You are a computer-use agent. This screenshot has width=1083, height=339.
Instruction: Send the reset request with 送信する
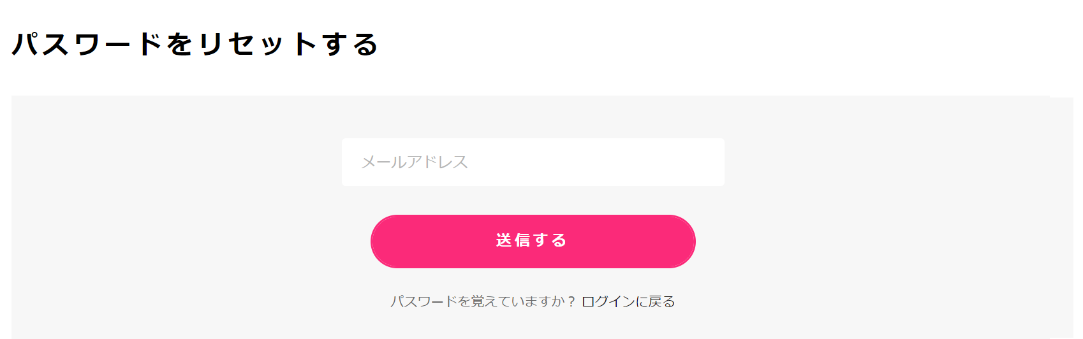click(533, 241)
